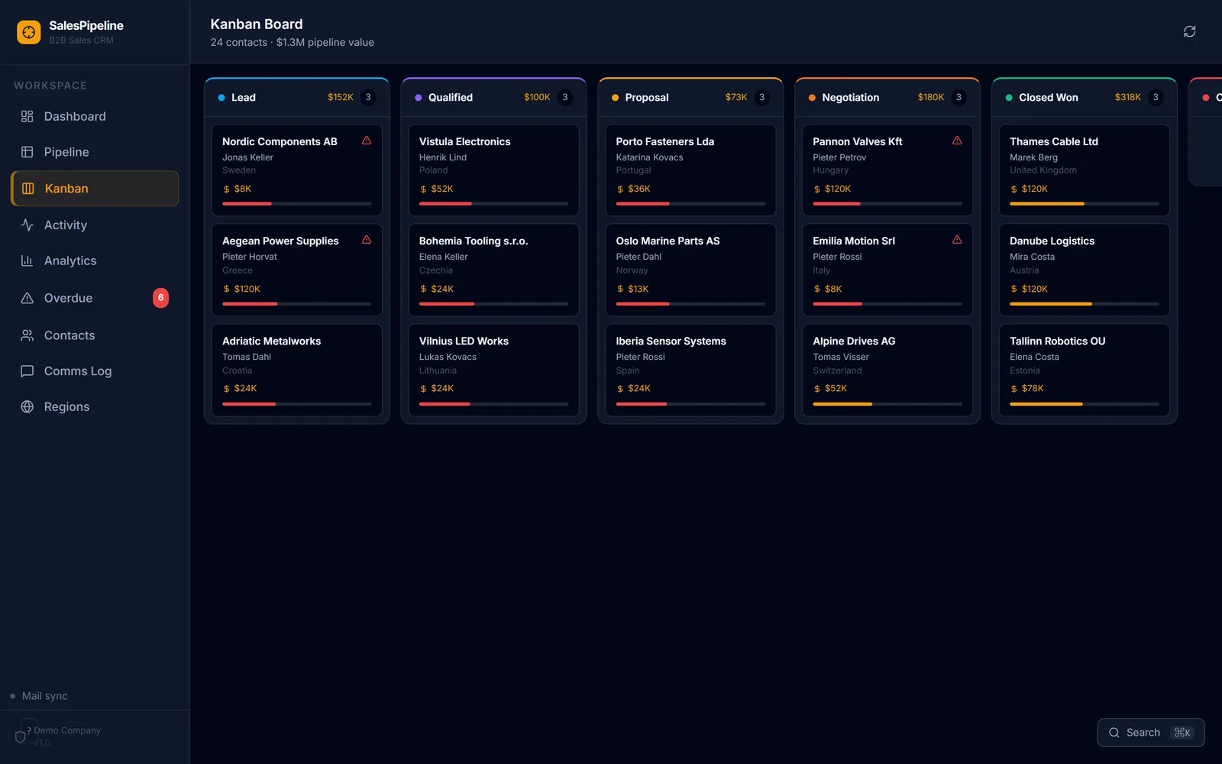Click the overdue alert on Aegean Power Supplies
Image resolution: width=1222 pixels, height=764 pixels.
pos(367,240)
